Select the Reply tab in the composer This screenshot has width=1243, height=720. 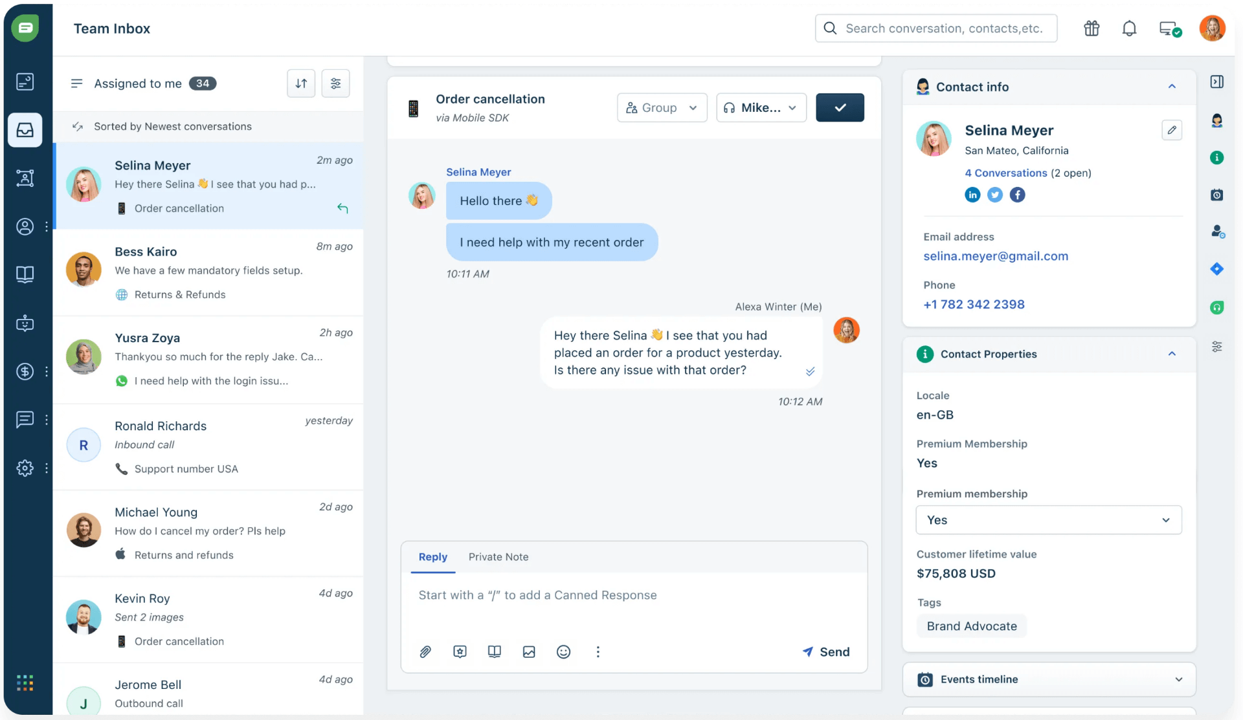tap(432, 557)
